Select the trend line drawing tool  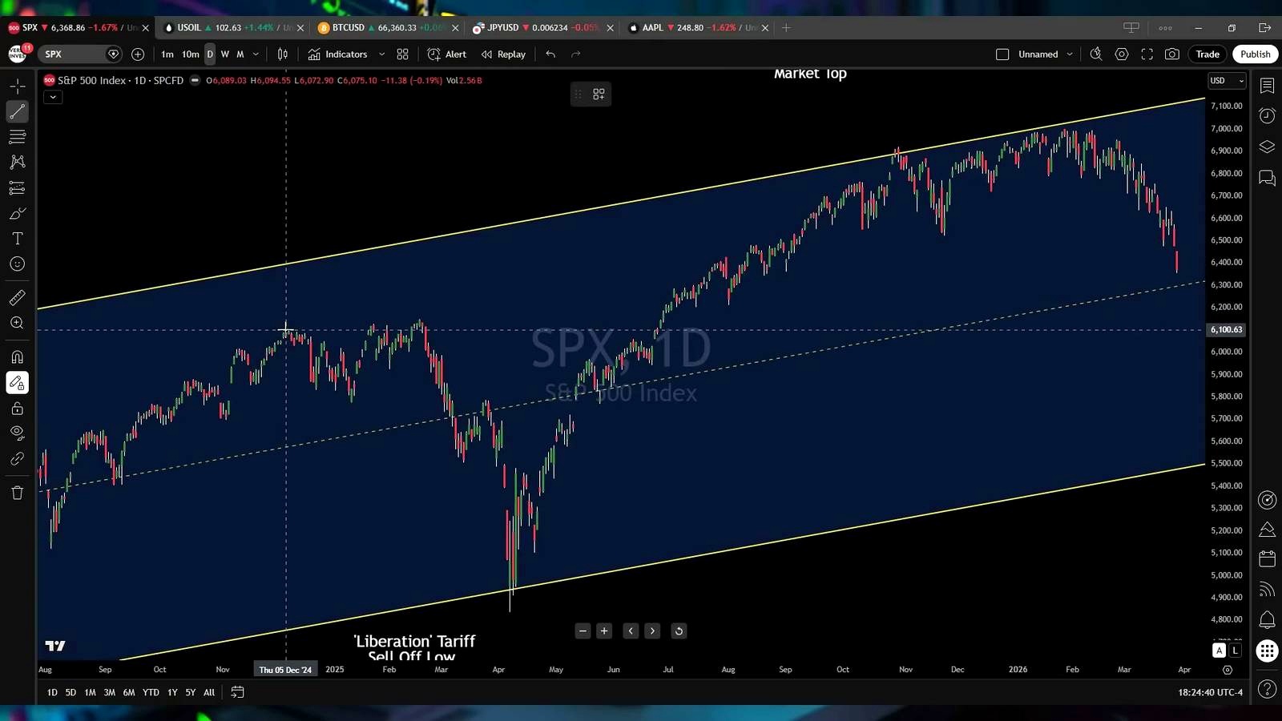[x=17, y=111]
